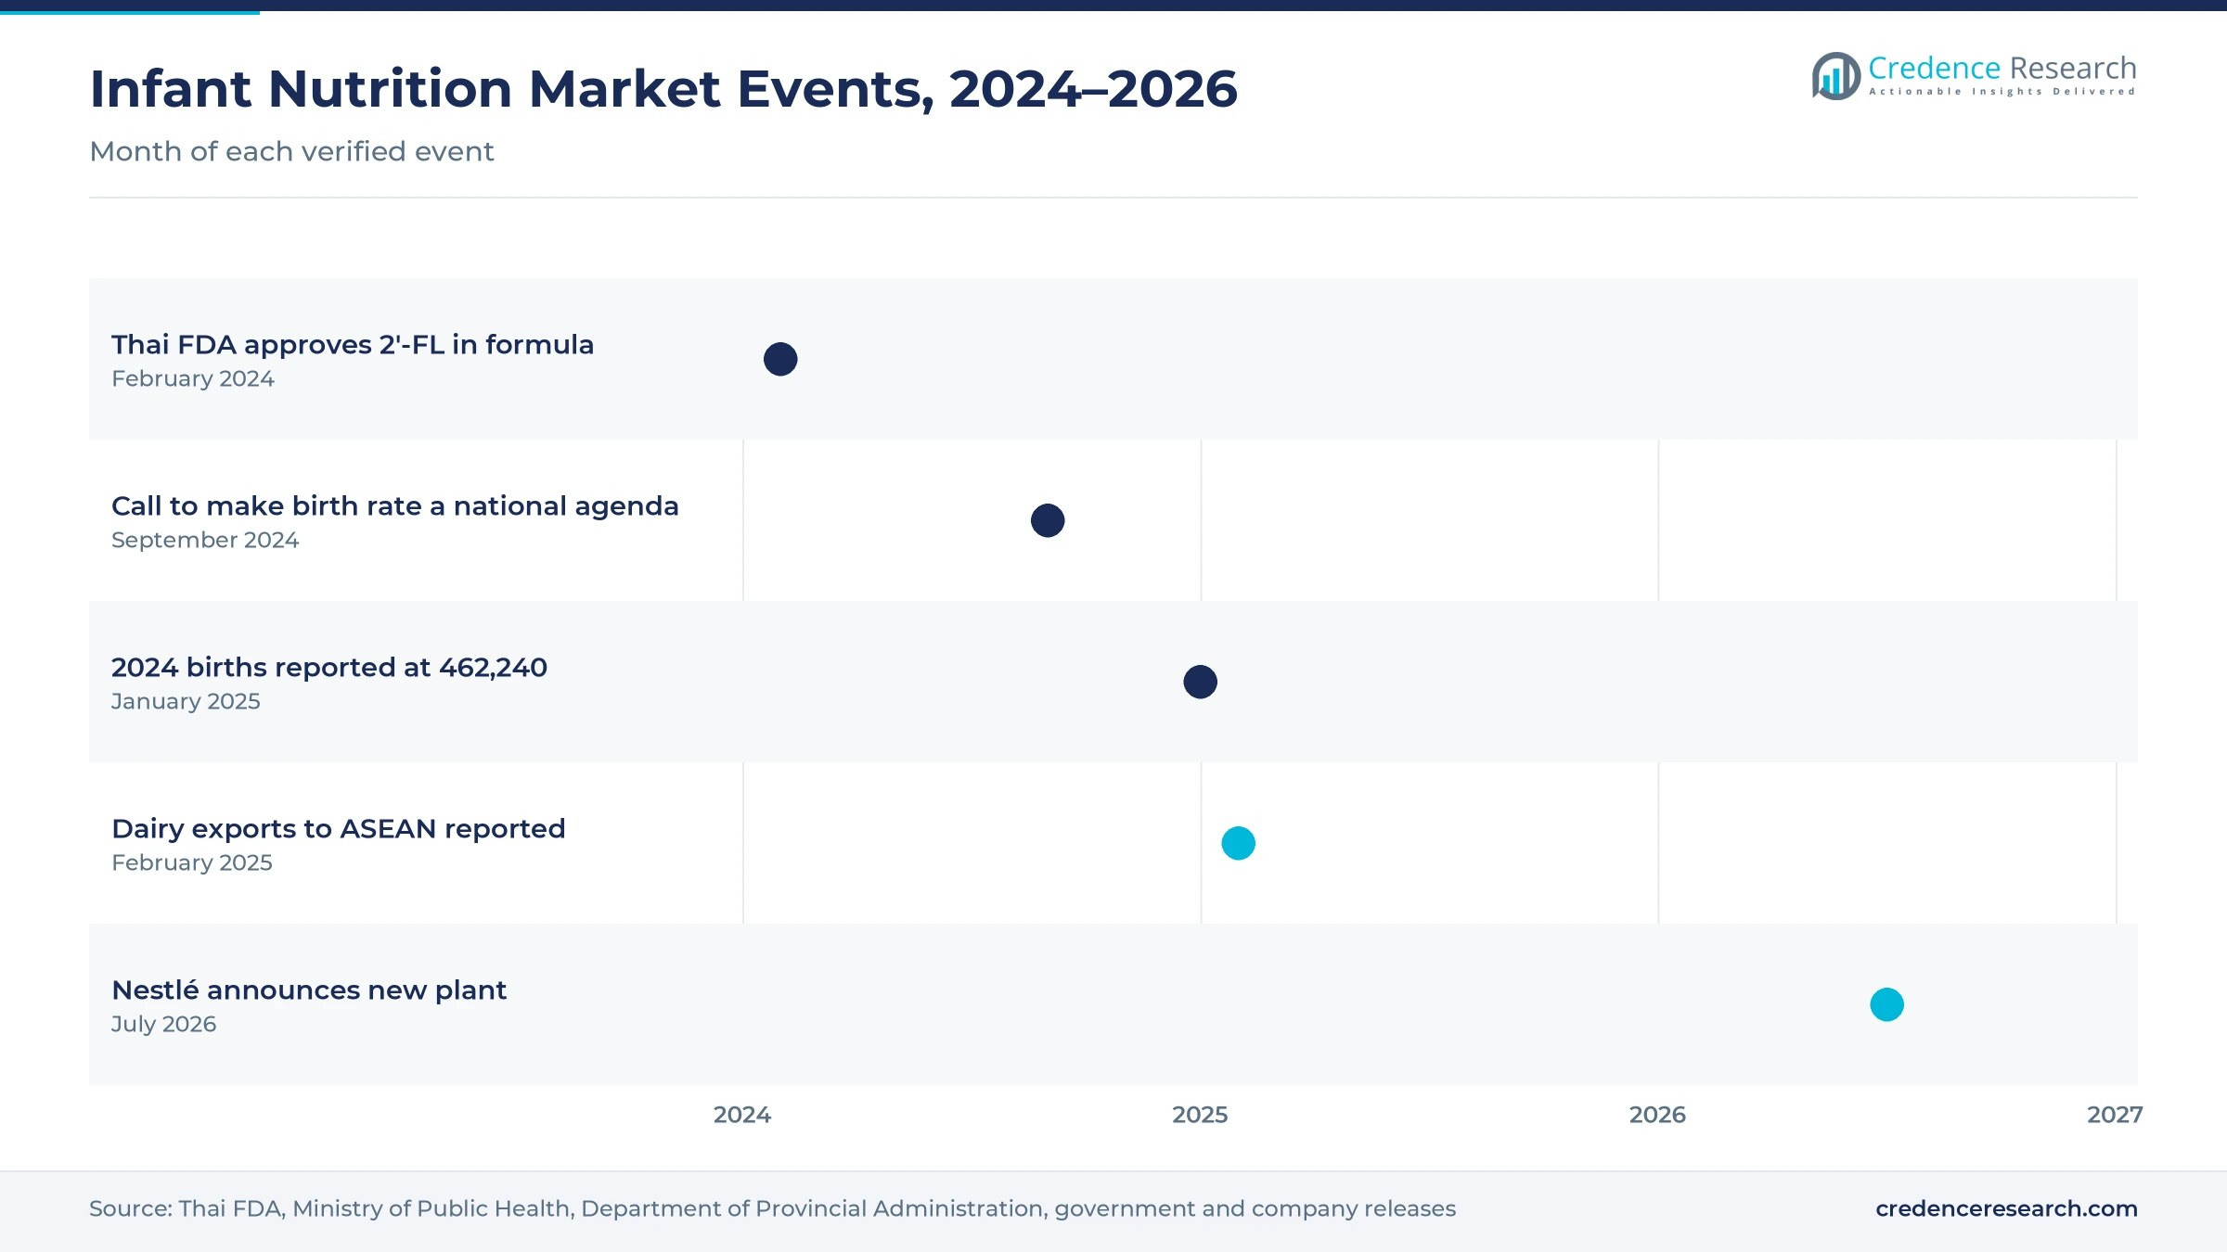
Task: Select the label Dairy exports to ASEAN reported
Action: (x=339, y=829)
